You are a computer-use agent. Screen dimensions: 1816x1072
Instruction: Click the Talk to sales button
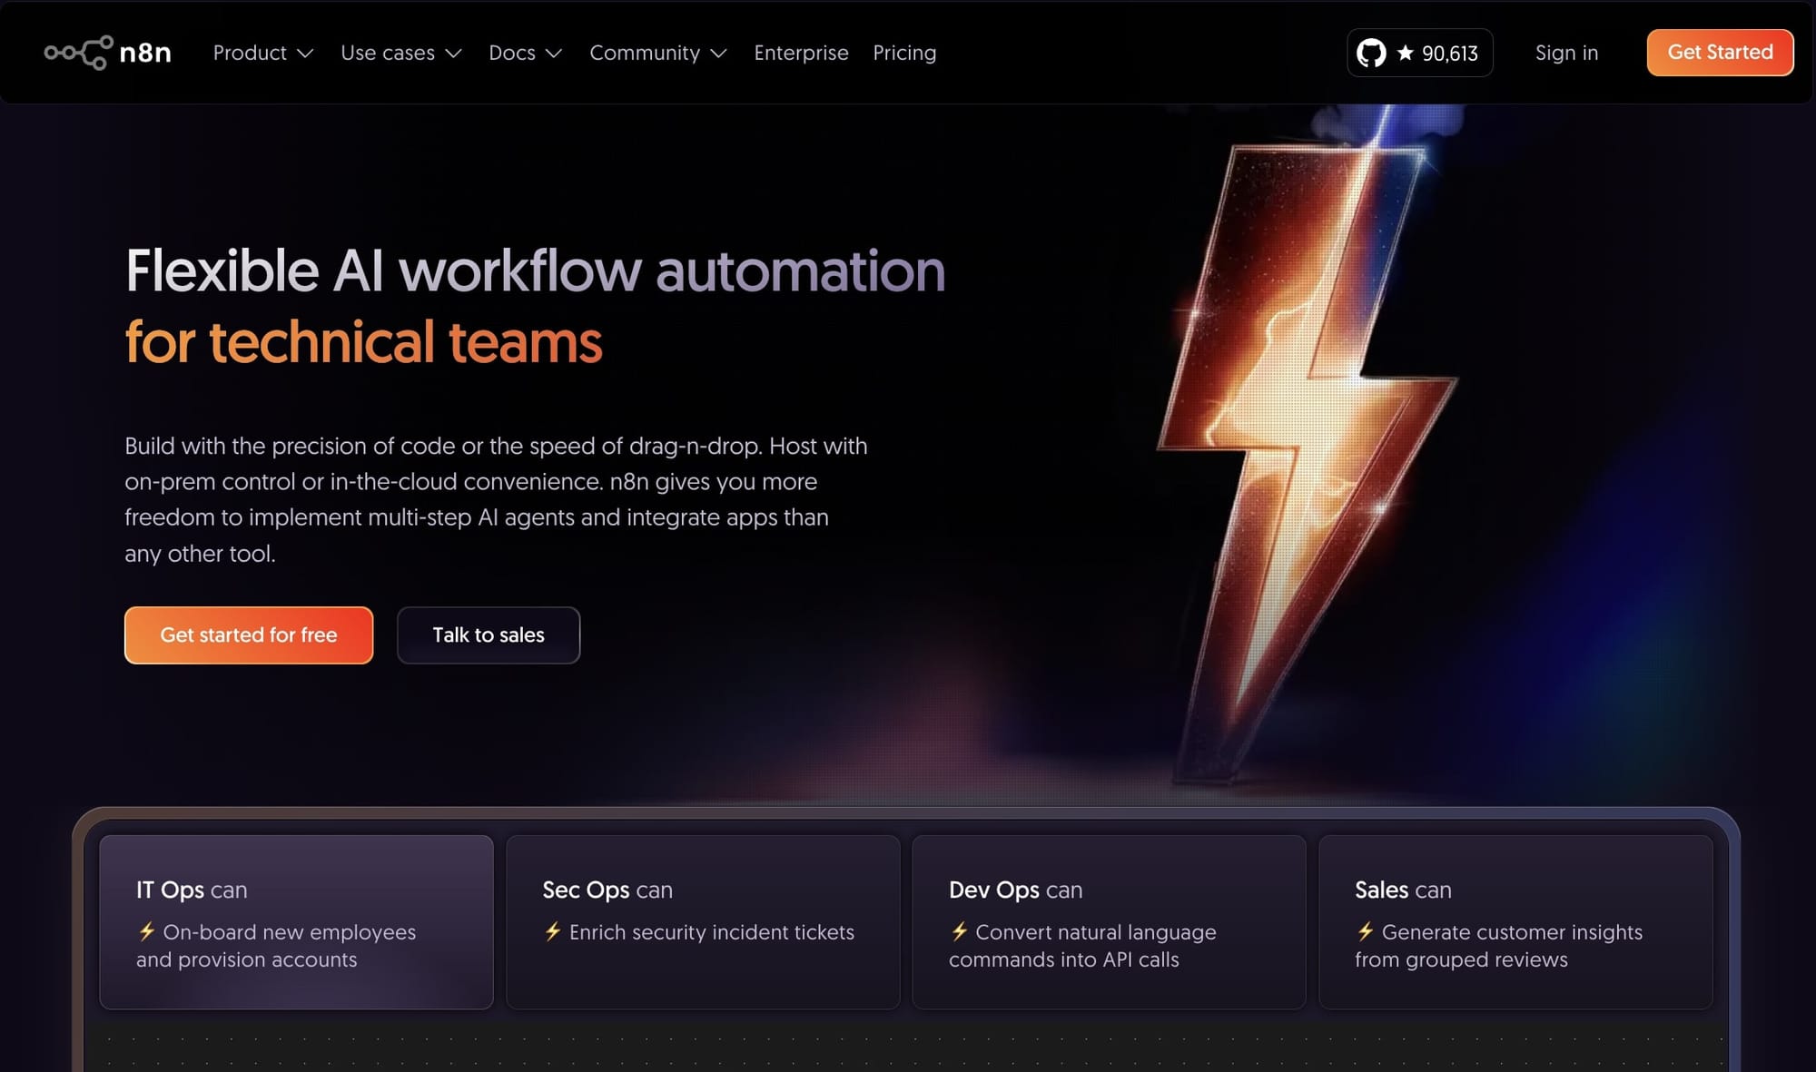(x=489, y=635)
